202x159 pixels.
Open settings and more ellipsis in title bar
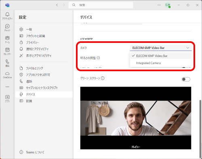click(159, 5)
